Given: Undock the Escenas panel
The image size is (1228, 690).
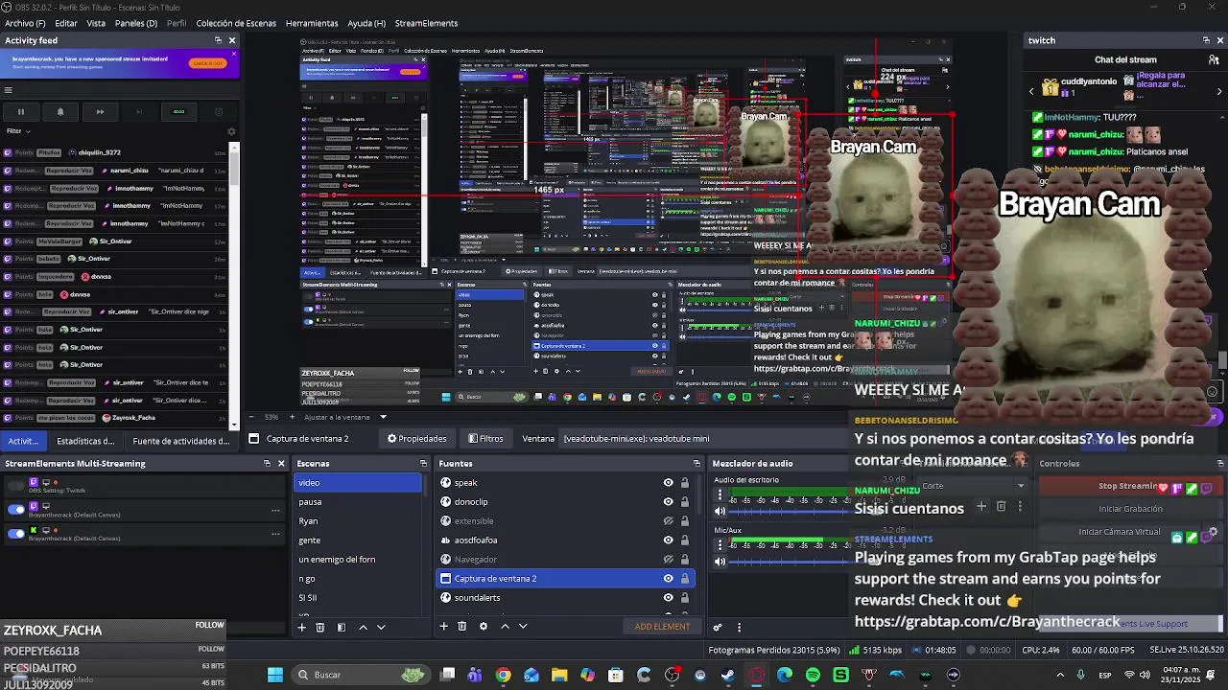Looking at the screenshot, I should [x=423, y=464].
